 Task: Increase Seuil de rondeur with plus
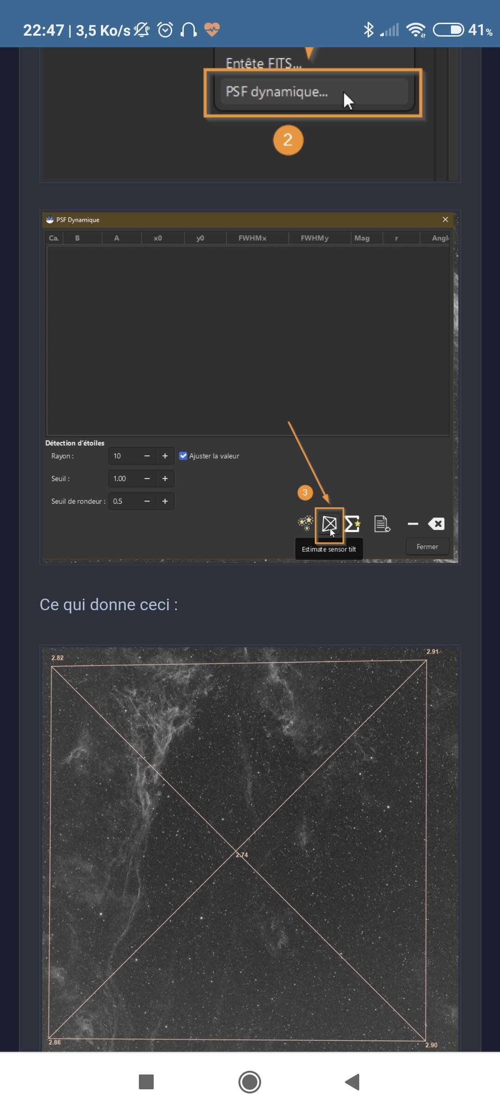(x=165, y=501)
